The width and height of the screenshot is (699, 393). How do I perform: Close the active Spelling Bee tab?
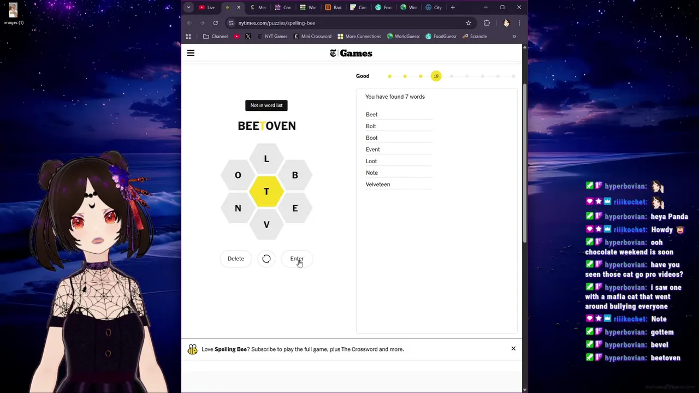point(239,8)
